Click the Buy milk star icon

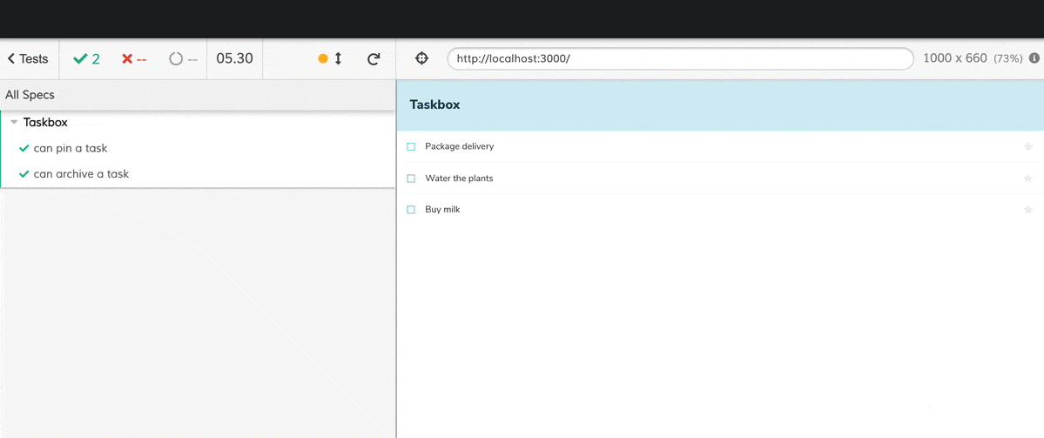(x=1027, y=210)
